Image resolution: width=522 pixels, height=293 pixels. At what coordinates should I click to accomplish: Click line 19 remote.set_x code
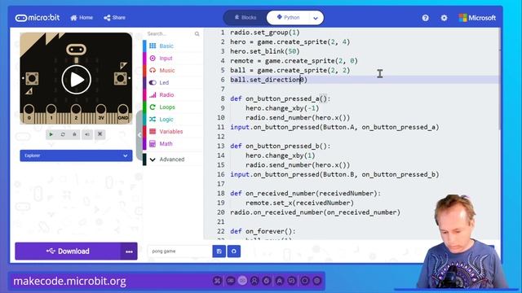299,203
